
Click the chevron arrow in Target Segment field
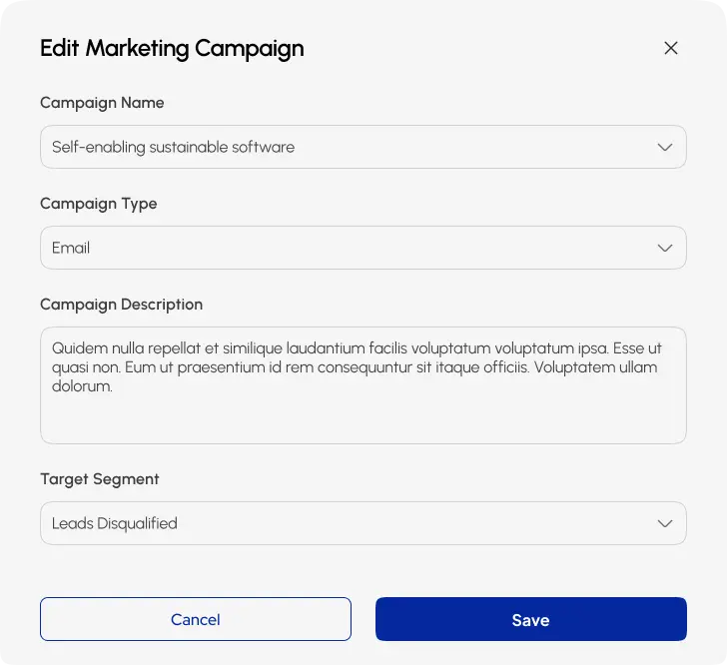(665, 523)
